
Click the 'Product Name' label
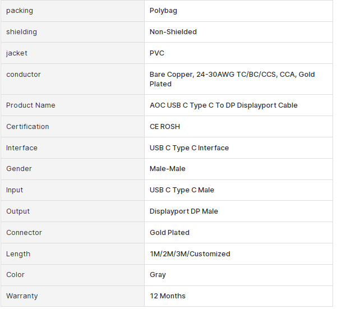pos(30,105)
